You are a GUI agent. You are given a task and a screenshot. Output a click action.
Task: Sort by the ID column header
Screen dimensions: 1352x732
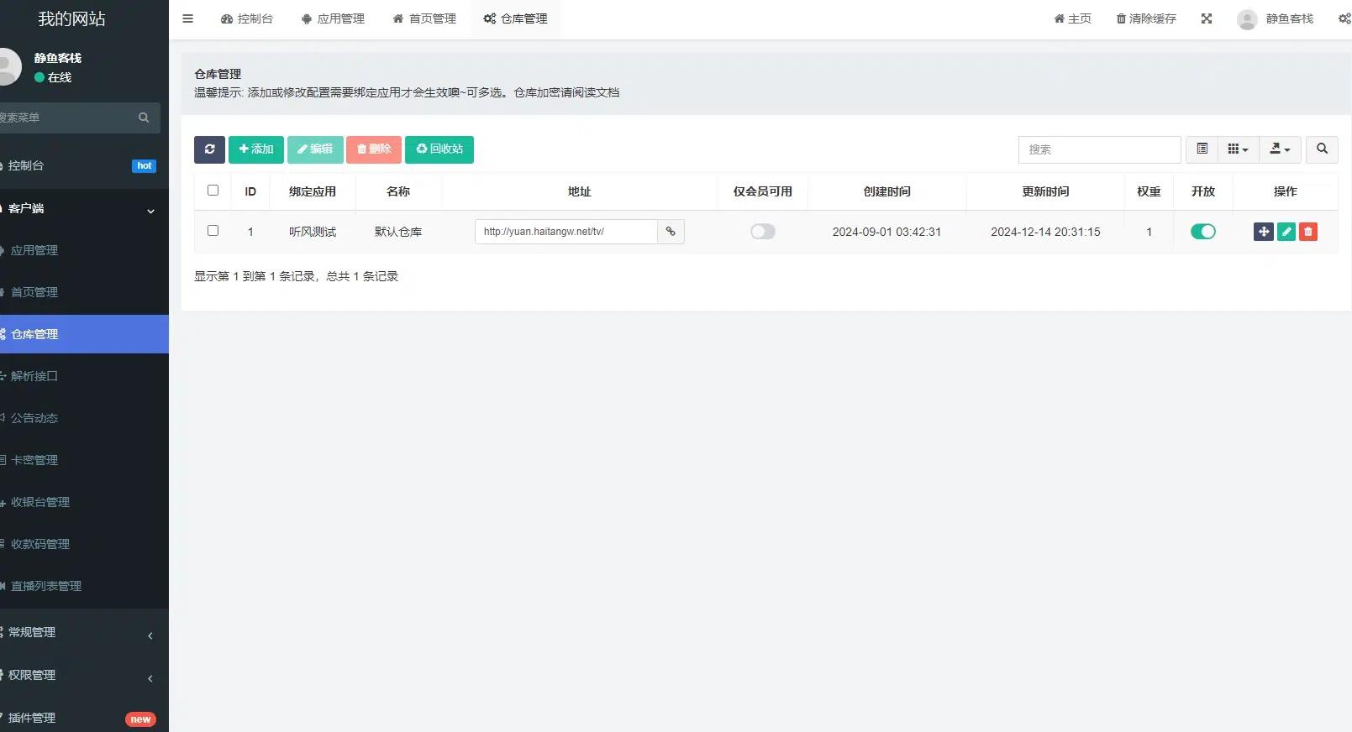[250, 191]
